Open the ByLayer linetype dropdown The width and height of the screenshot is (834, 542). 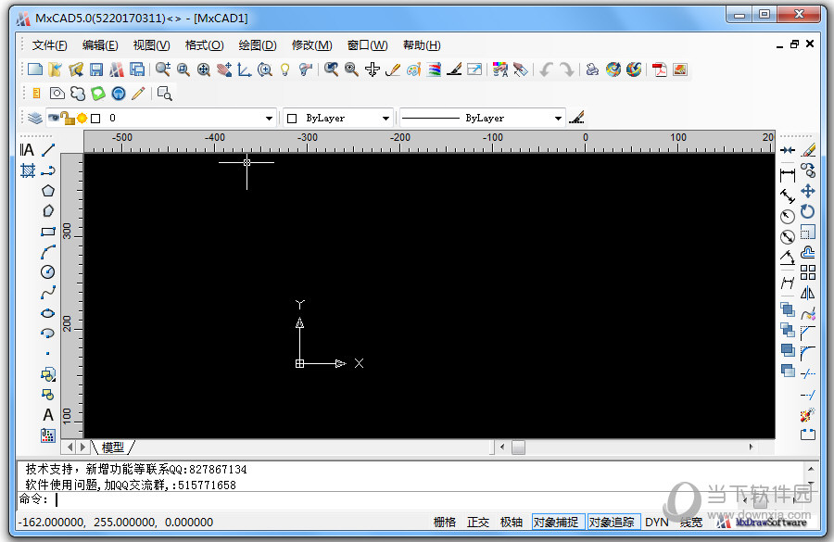tap(558, 118)
